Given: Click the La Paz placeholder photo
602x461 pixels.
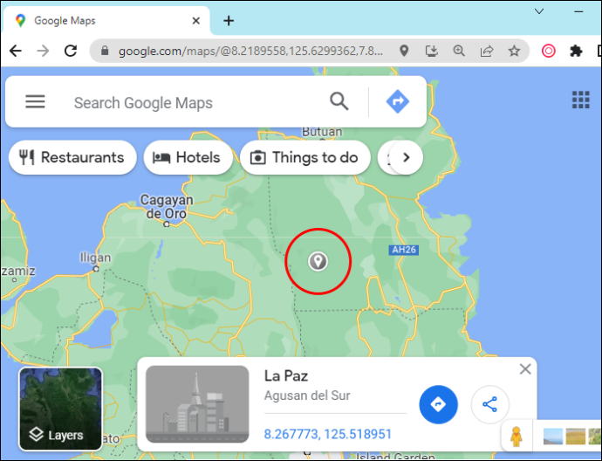Looking at the screenshot, I should (x=197, y=404).
